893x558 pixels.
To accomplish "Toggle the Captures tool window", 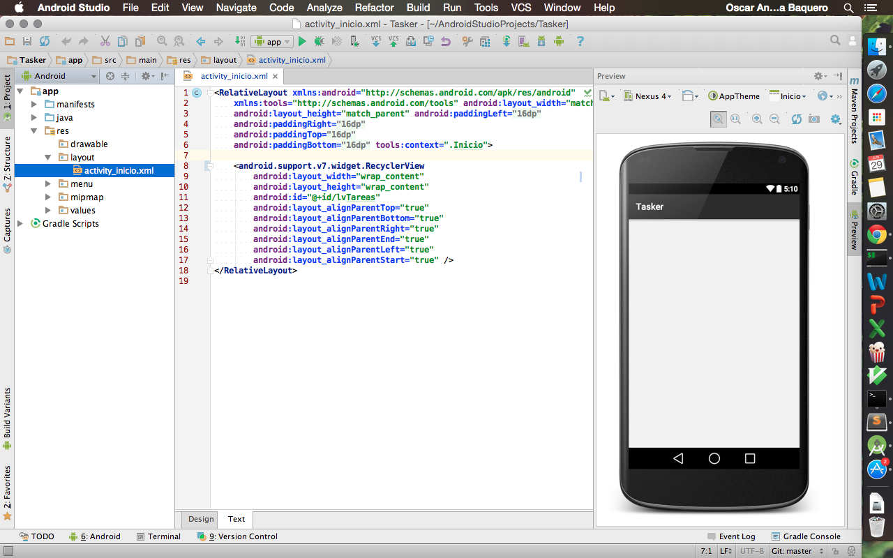I will tap(7, 230).
